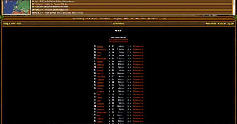
Task: Click the blue globe icon beside Bologna
Action: (95, 61)
